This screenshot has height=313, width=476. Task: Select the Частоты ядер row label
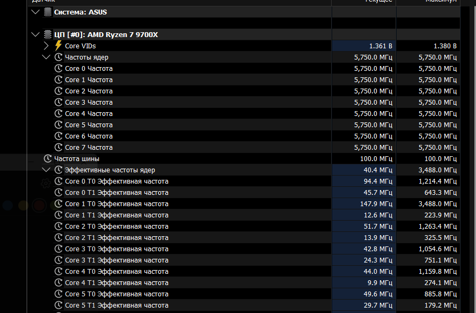[x=86, y=57]
